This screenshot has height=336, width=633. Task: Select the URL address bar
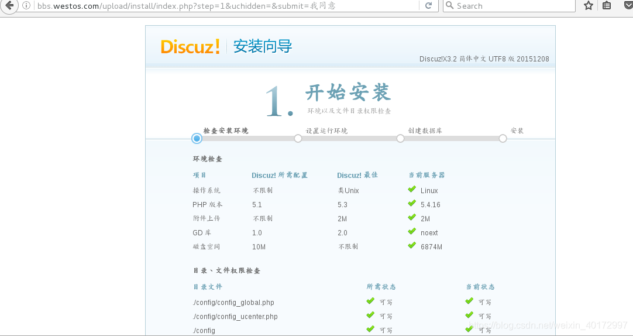point(226,6)
